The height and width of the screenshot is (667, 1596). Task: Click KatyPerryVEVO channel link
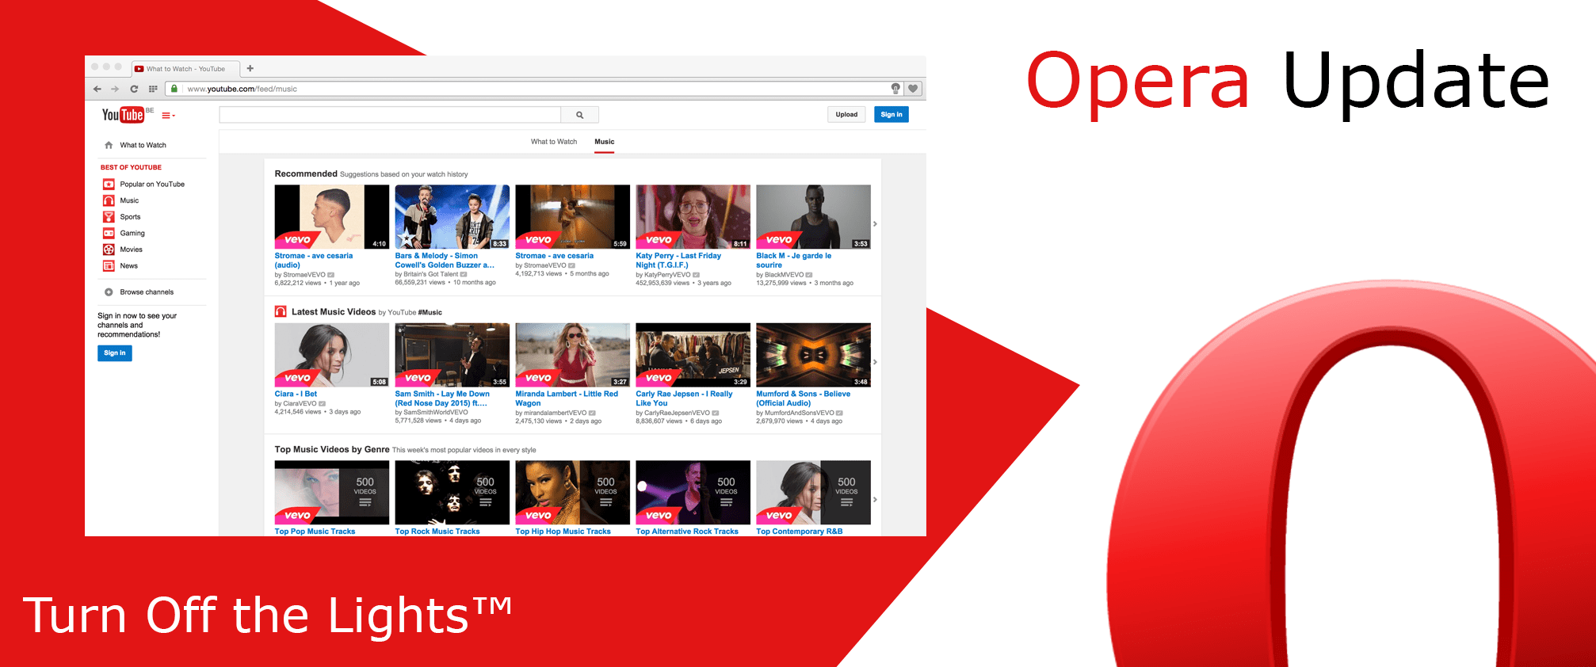(667, 275)
